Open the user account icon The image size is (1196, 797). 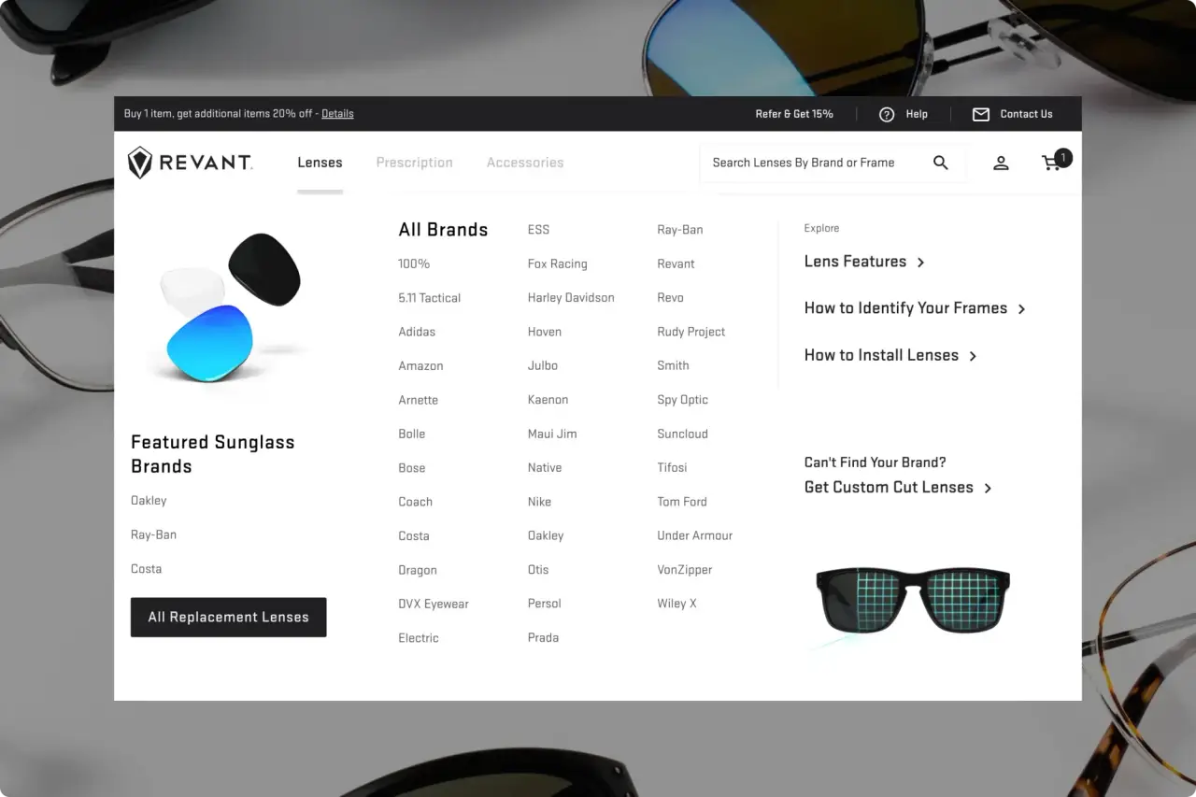pos(1001,163)
